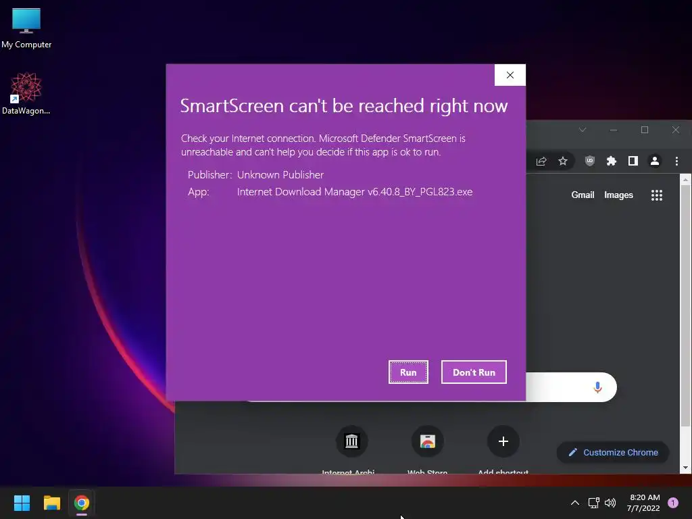Minimize the Chrome window

click(614, 130)
